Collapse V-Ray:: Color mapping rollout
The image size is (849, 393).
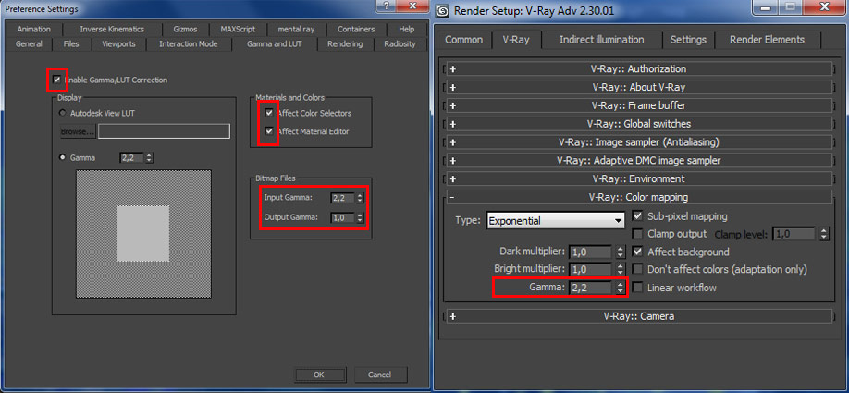click(x=638, y=197)
